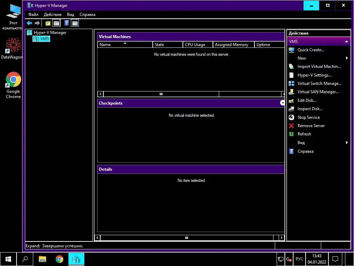Open File Explorer from taskbar

42,259
